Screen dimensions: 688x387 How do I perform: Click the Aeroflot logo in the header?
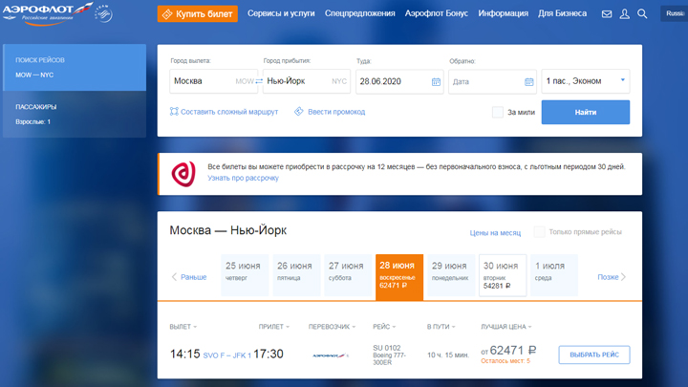click(x=48, y=13)
